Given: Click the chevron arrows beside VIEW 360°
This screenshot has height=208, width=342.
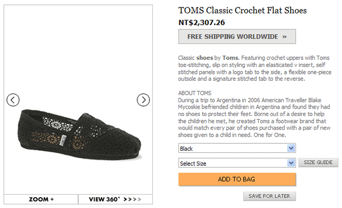Looking at the screenshot, I should click(x=132, y=199).
